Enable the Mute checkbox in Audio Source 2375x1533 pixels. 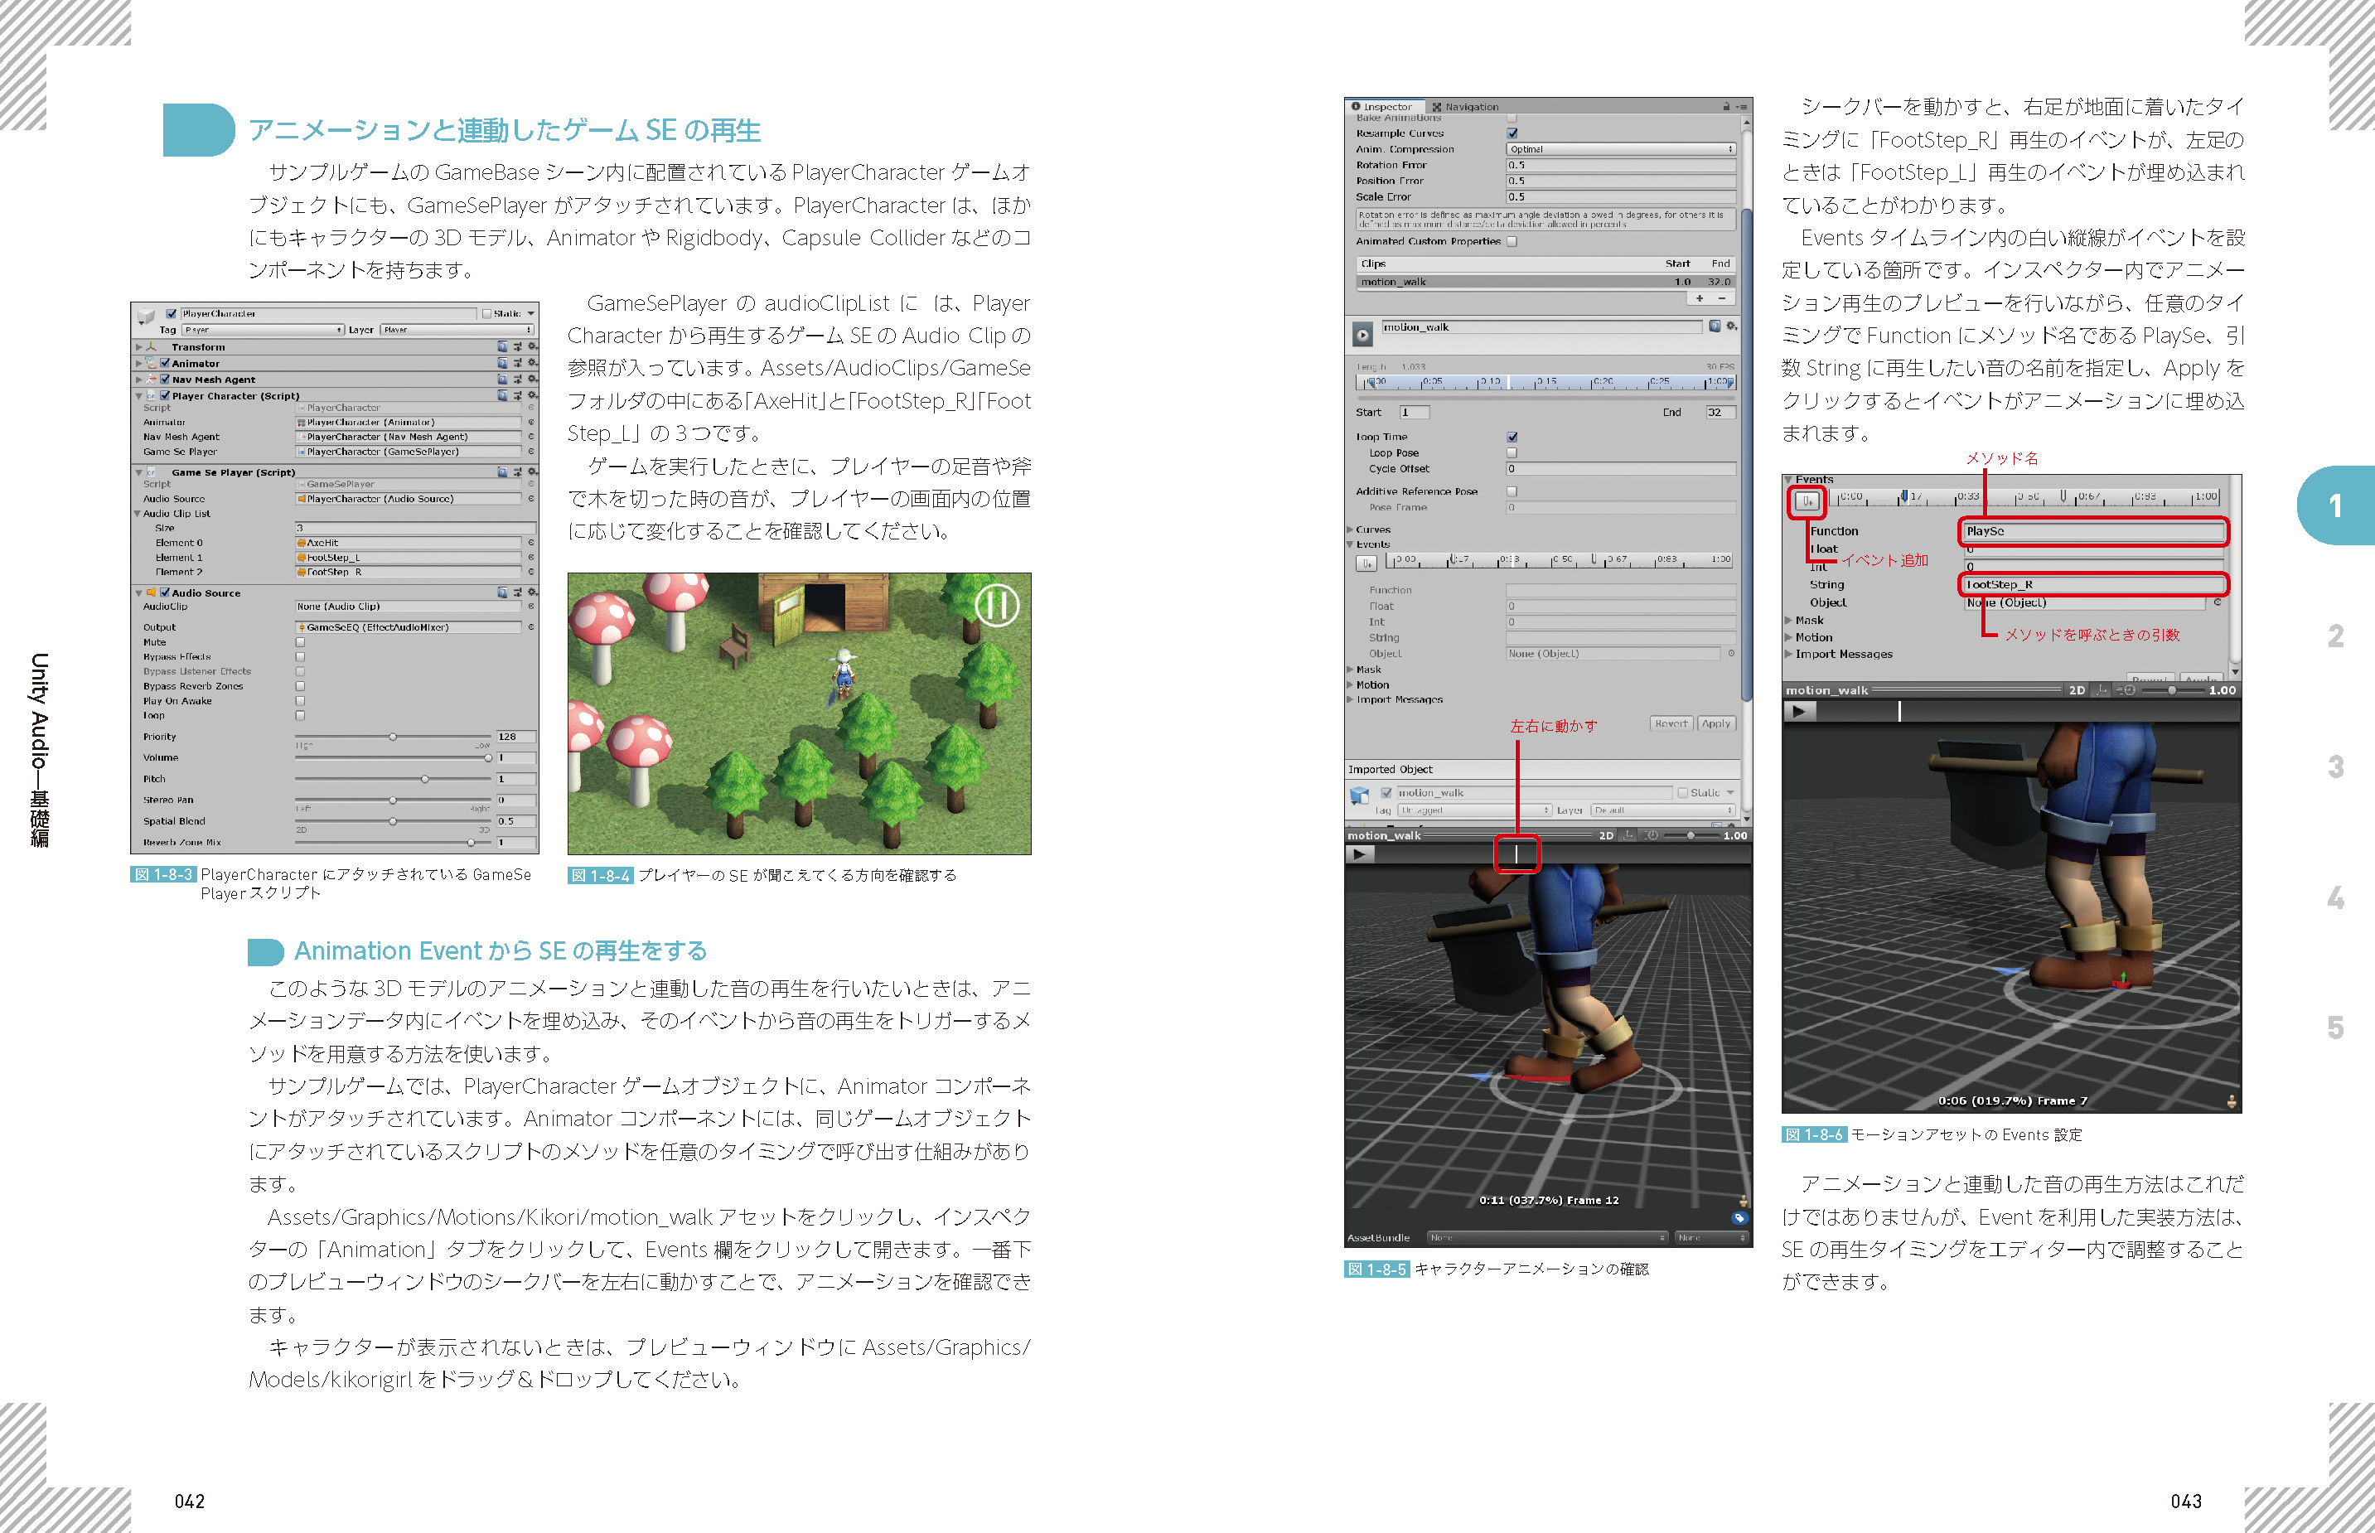tap(301, 643)
